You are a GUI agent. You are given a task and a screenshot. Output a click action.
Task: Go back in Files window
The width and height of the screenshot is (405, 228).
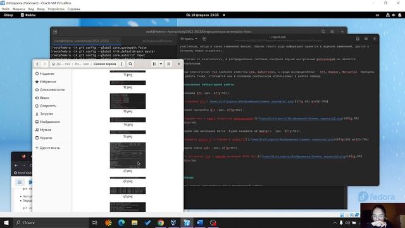37,64
